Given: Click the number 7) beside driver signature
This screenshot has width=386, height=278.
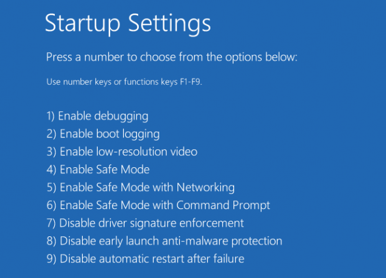Looking at the screenshot, I should tap(51, 223).
